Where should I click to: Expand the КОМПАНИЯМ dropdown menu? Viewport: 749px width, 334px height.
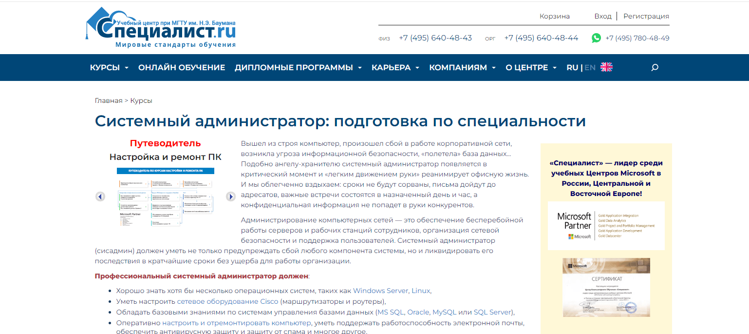pyautogui.click(x=462, y=67)
